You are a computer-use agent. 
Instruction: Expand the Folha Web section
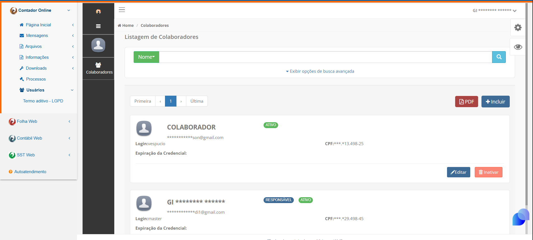click(69, 121)
